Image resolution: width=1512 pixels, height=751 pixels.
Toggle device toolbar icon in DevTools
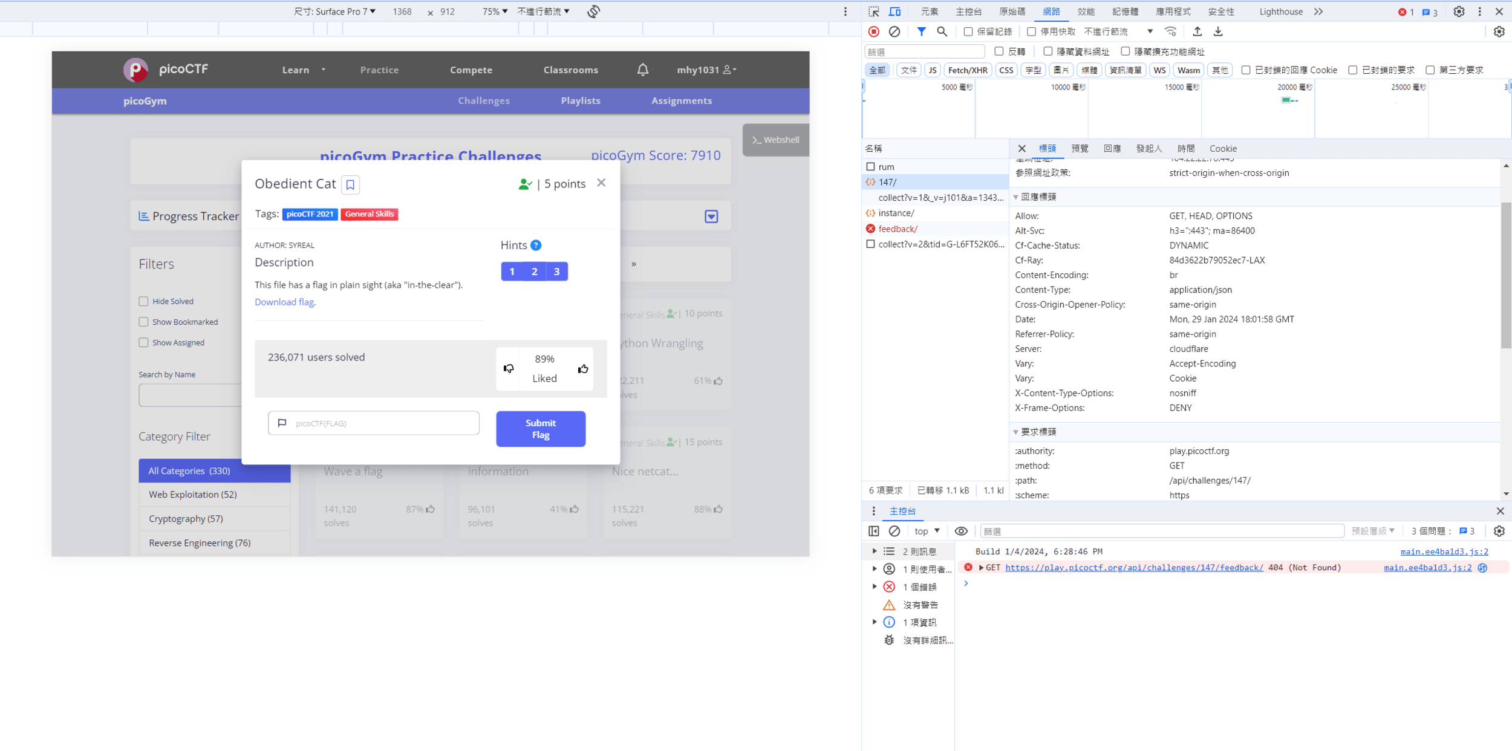[894, 11]
